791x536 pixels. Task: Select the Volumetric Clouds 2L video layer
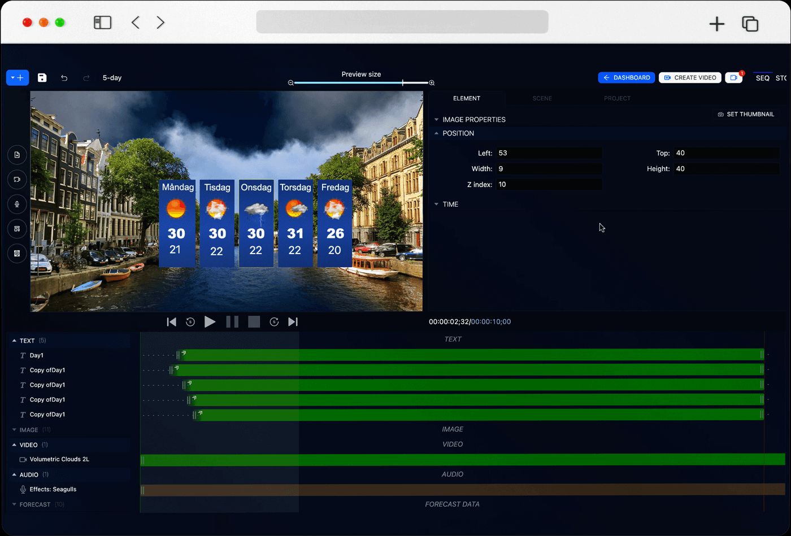coord(59,460)
